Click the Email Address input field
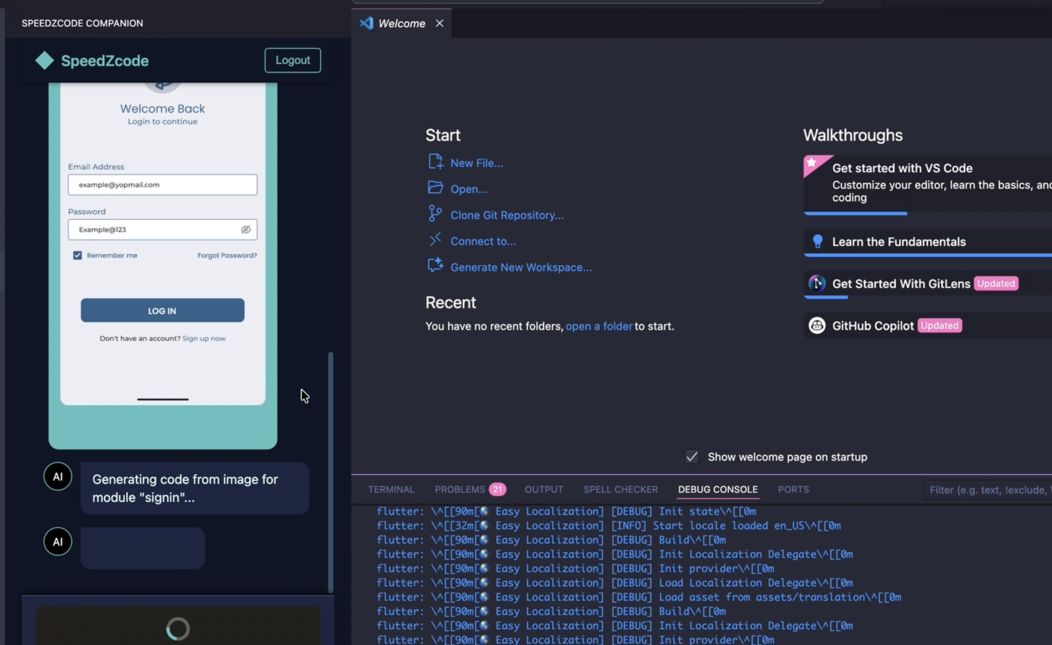This screenshot has width=1052, height=645. (x=162, y=185)
